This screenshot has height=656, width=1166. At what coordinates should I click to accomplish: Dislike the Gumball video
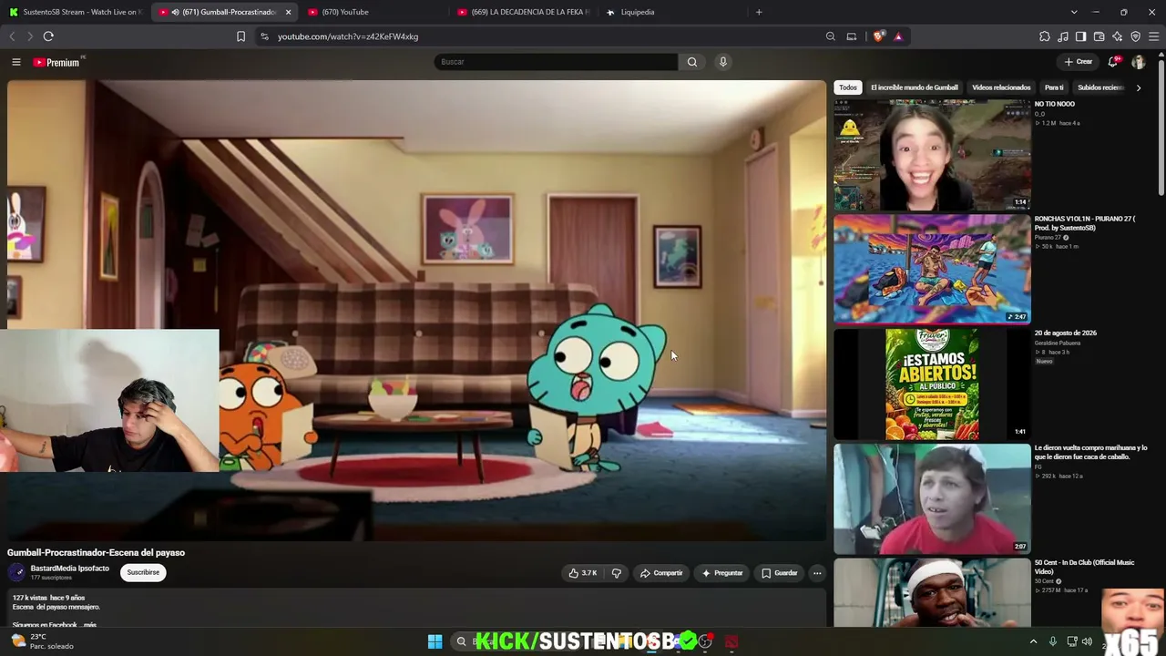tap(617, 573)
